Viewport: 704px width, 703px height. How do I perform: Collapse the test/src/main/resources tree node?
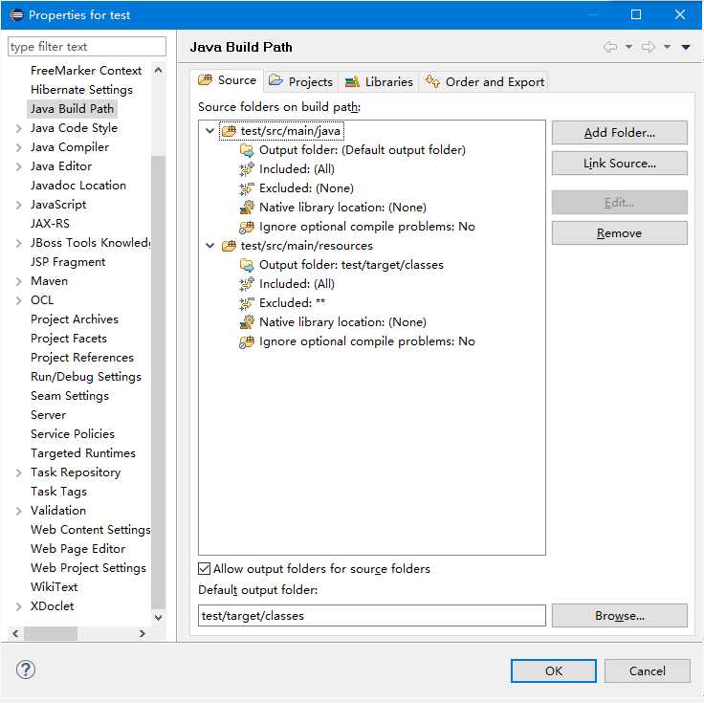tap(209, 246)
